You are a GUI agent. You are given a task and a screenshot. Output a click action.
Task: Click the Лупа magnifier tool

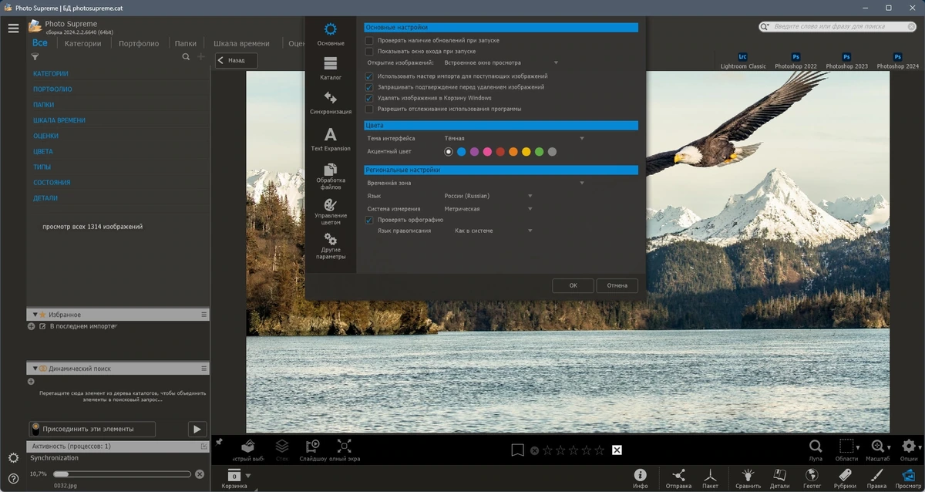coord(815,450)
